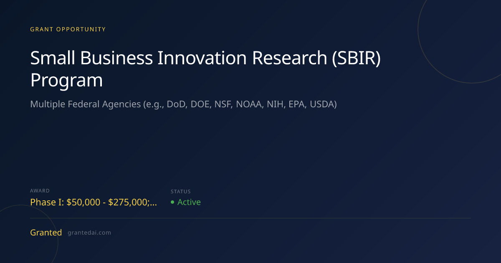Click the 'AWARD' label
The image size is (501, 263).
[40, 191]
